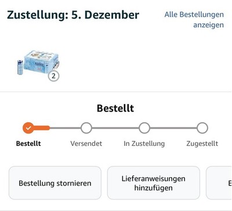This screenshot has height=211, width=232.
Task: Click the single bottle image beside the pack
Action: [x=20, y=67]
